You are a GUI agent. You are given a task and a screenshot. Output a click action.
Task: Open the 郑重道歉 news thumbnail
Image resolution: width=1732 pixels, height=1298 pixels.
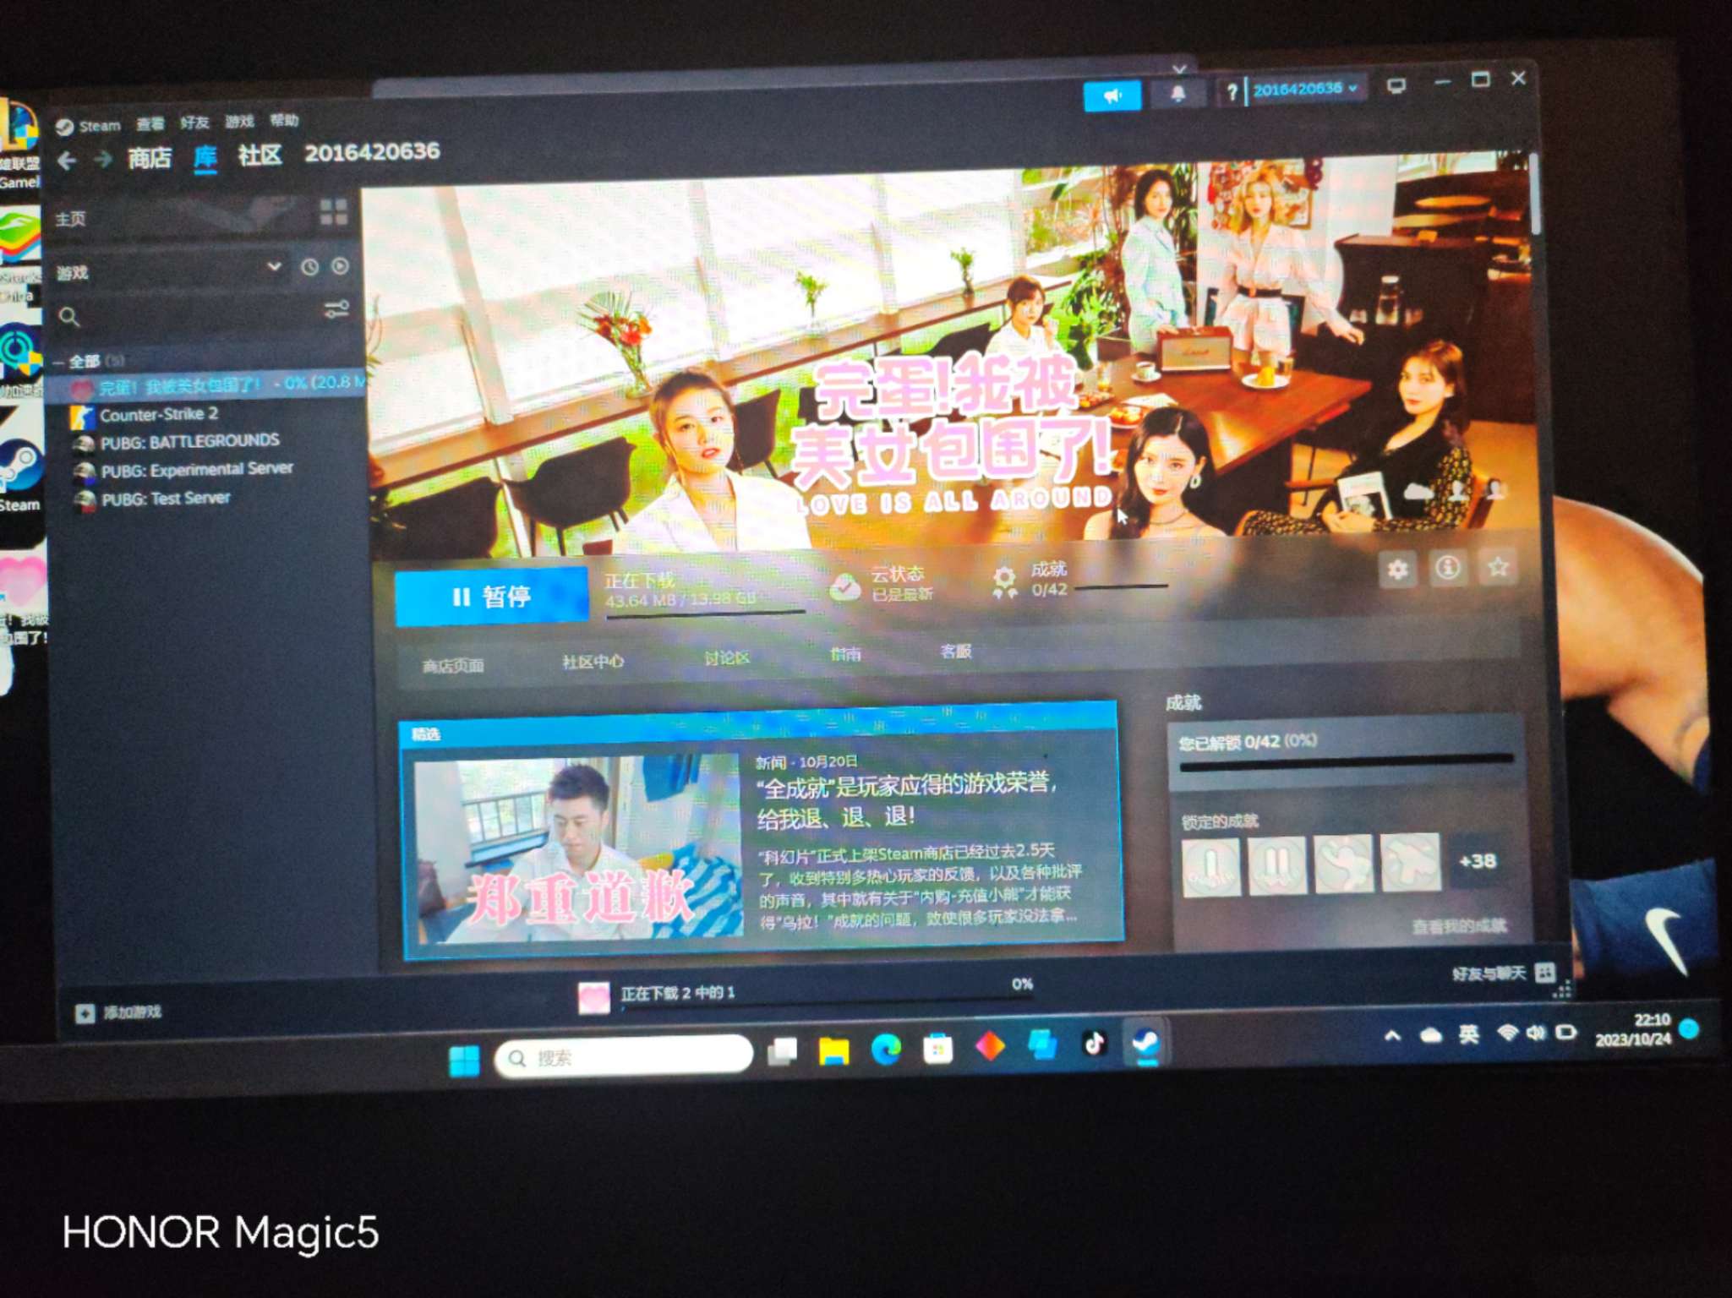[x=579, y=848]
